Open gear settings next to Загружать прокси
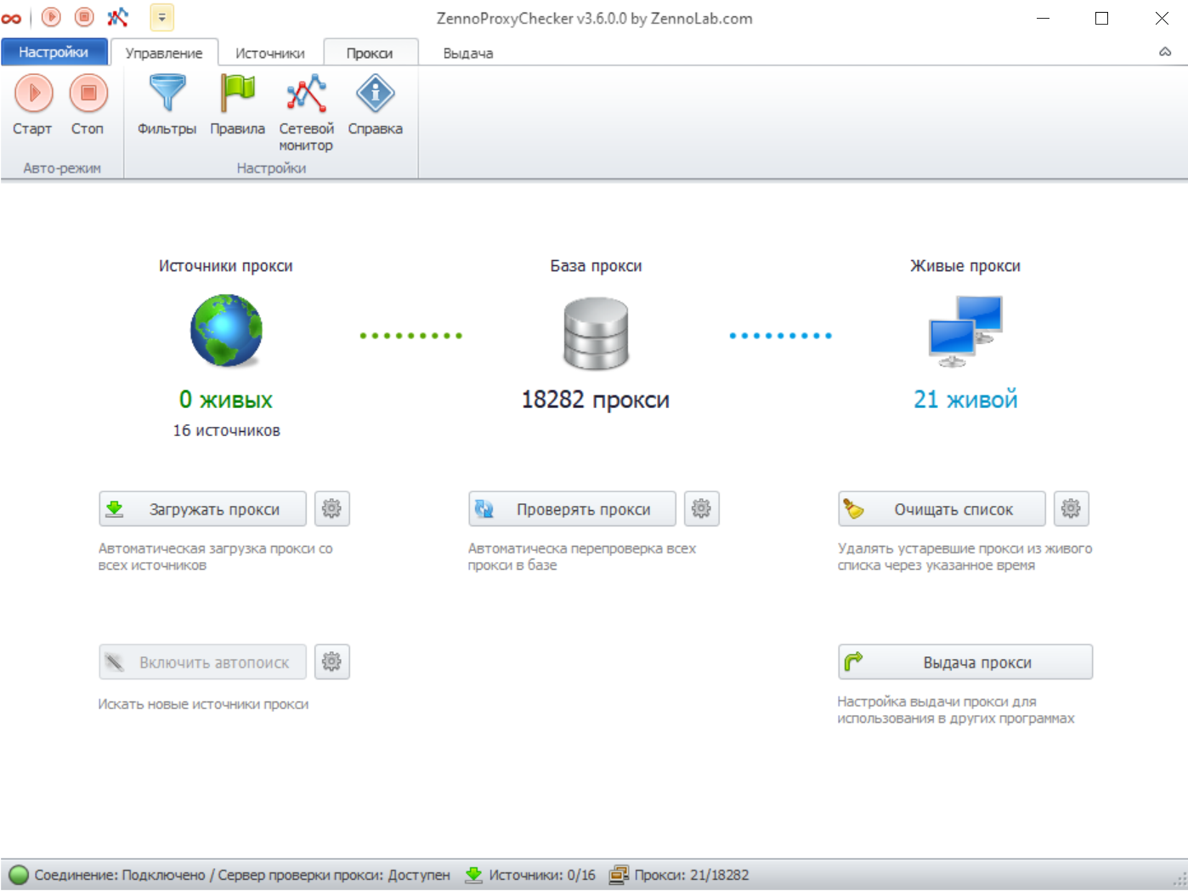This screenshot has height=891, width=1188. 331,508
